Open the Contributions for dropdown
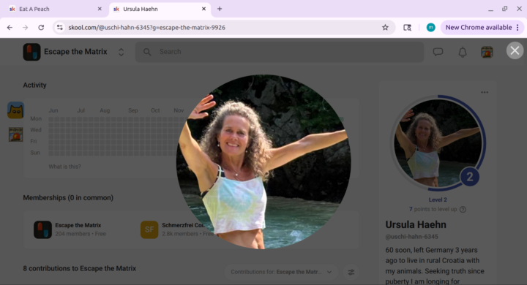 coord(281,272)
